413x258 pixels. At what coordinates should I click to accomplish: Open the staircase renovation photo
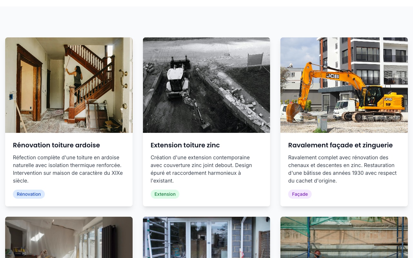[69, 85]
